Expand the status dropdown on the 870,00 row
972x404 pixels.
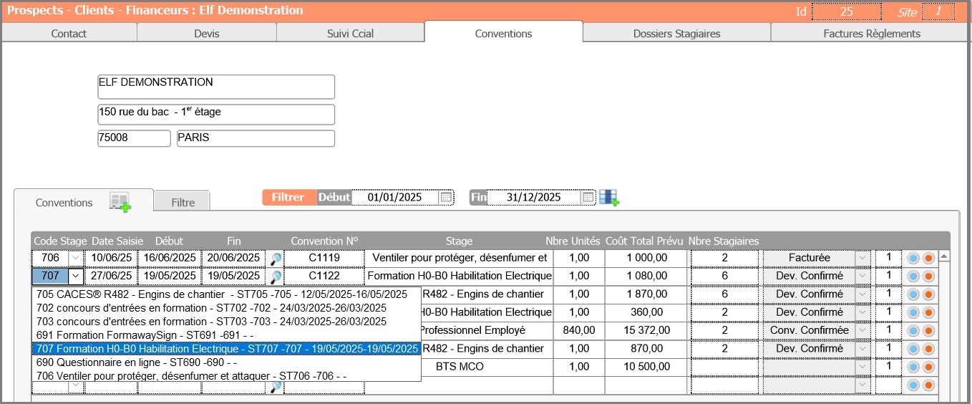pos(862,349)
